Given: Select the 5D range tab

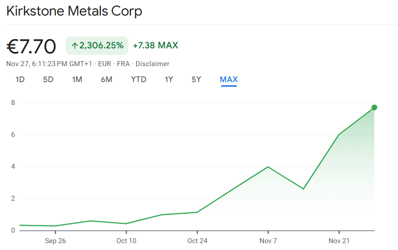Looking at the screenshot, I should click(x=48, y=79).
